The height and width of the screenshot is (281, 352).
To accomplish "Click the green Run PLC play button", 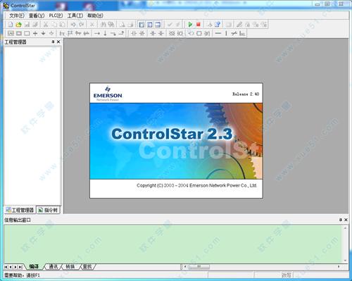I will click(x=190, y=25).
